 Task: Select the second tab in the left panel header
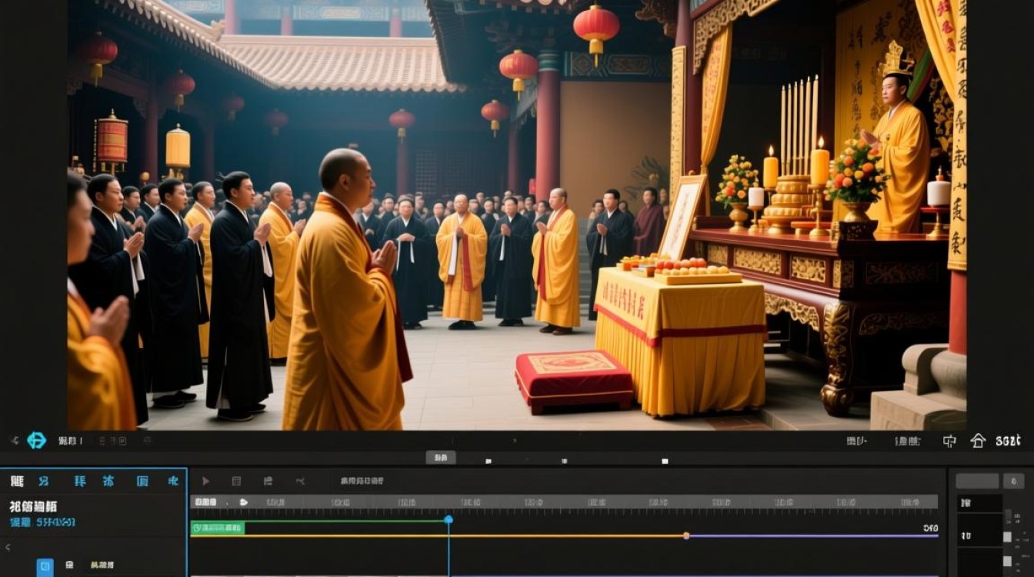tap(44, 482)
